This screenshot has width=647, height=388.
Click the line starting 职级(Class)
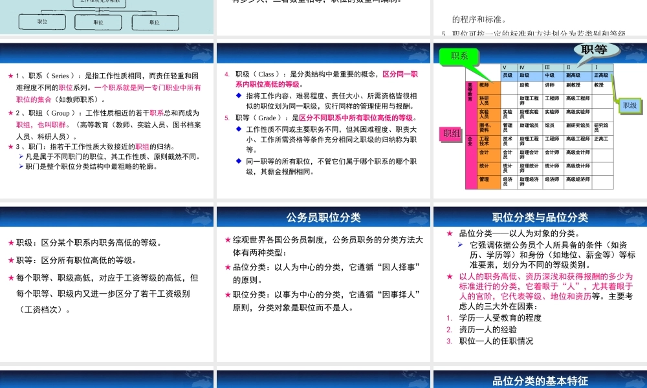click(x=326, y=74)
